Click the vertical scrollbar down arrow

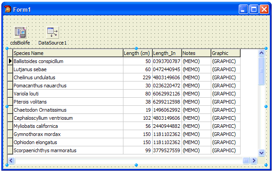click(x=261, y=153)
